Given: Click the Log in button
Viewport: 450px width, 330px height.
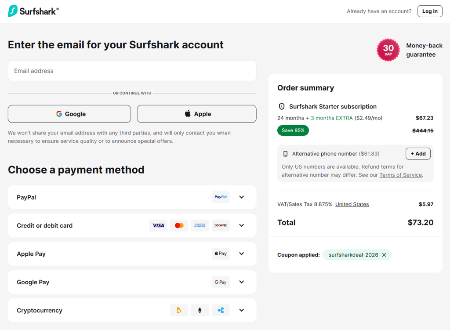Looking at the screenshot, I should point(430,11).
